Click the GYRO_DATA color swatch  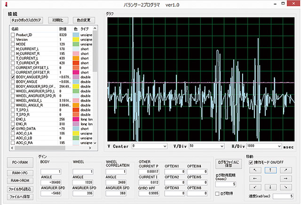click(76, 129)
